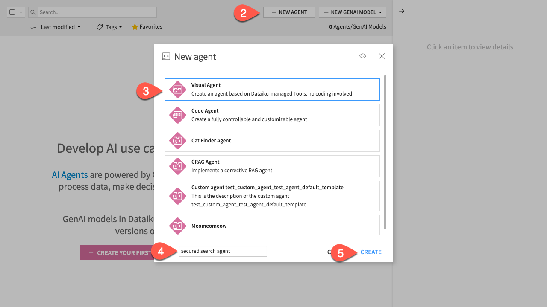Choose the Cat Finder Agent

272,140
